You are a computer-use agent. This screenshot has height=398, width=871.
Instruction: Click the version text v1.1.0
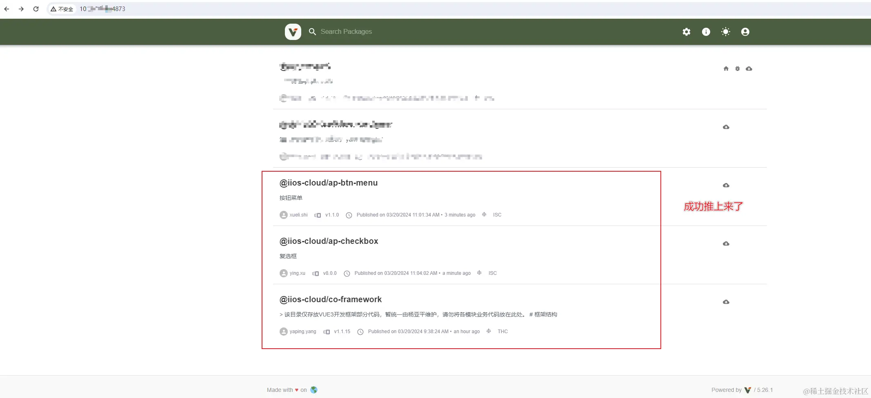pyautogui.click(x=332, y=215)
